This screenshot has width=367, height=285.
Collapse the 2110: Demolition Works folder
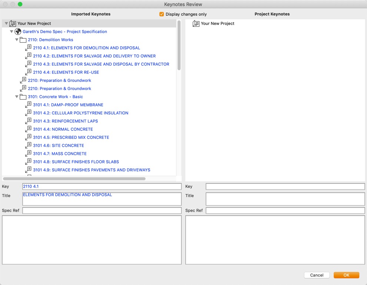17,40
